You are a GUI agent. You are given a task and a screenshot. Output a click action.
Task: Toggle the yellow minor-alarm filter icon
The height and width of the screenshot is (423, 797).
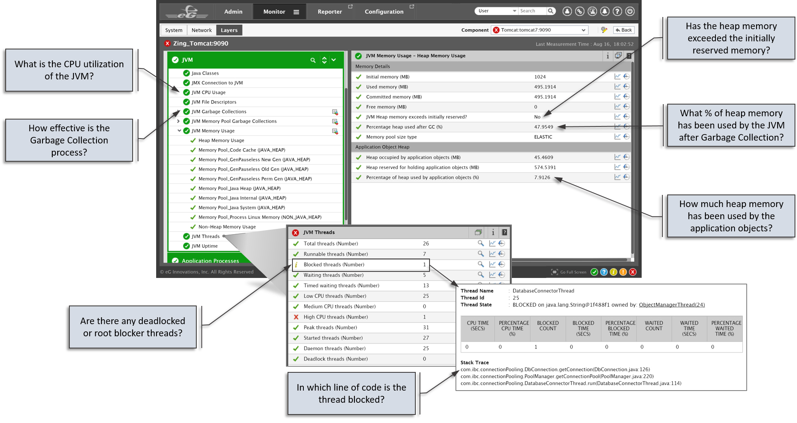pyautogui.click(x=614, y=272)
